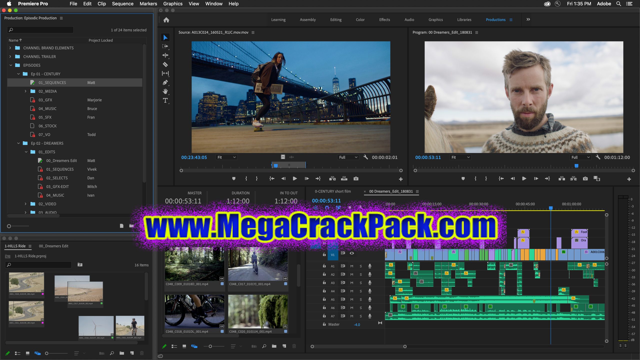Select the Selection tool arrow
Screen dimensions: 640x360
click(x=165, y=37)
